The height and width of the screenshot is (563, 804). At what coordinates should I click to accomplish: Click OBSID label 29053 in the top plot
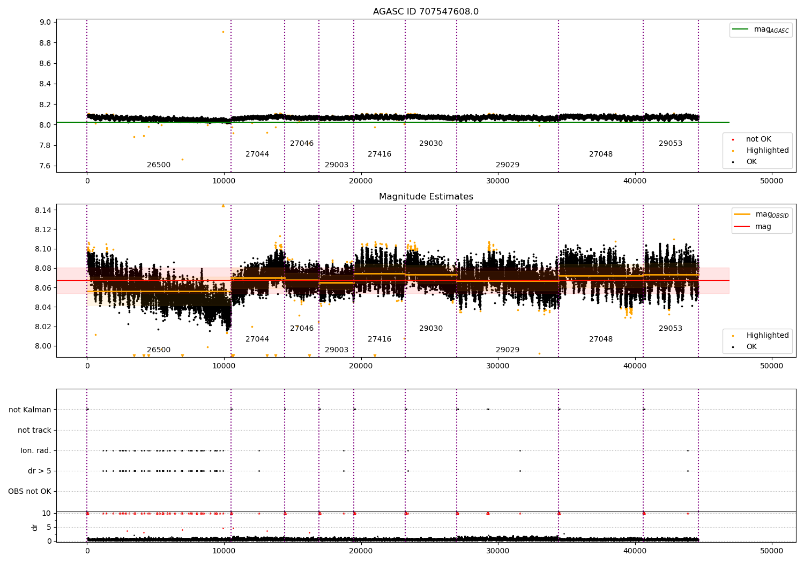point(671,144)
